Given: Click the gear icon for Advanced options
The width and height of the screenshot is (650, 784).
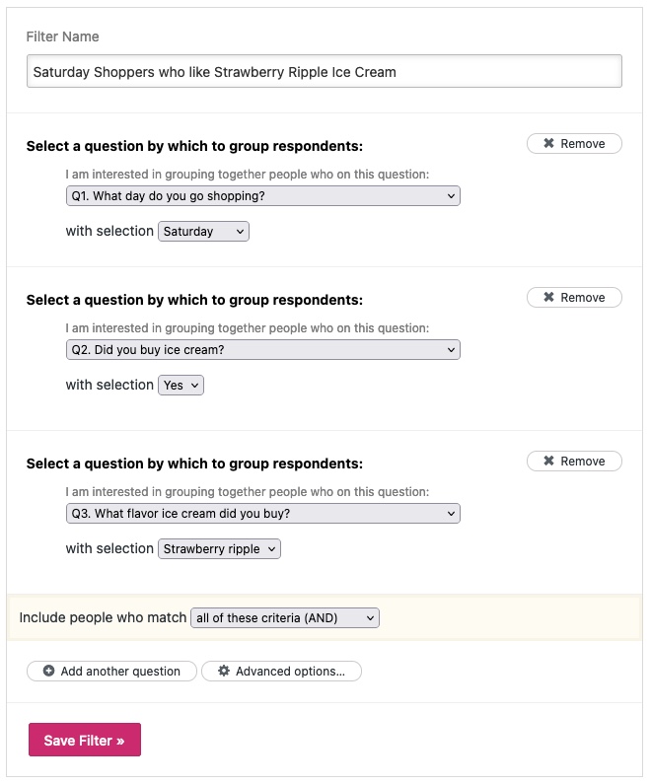Looking at the screenshot, I should coord(224,672).
